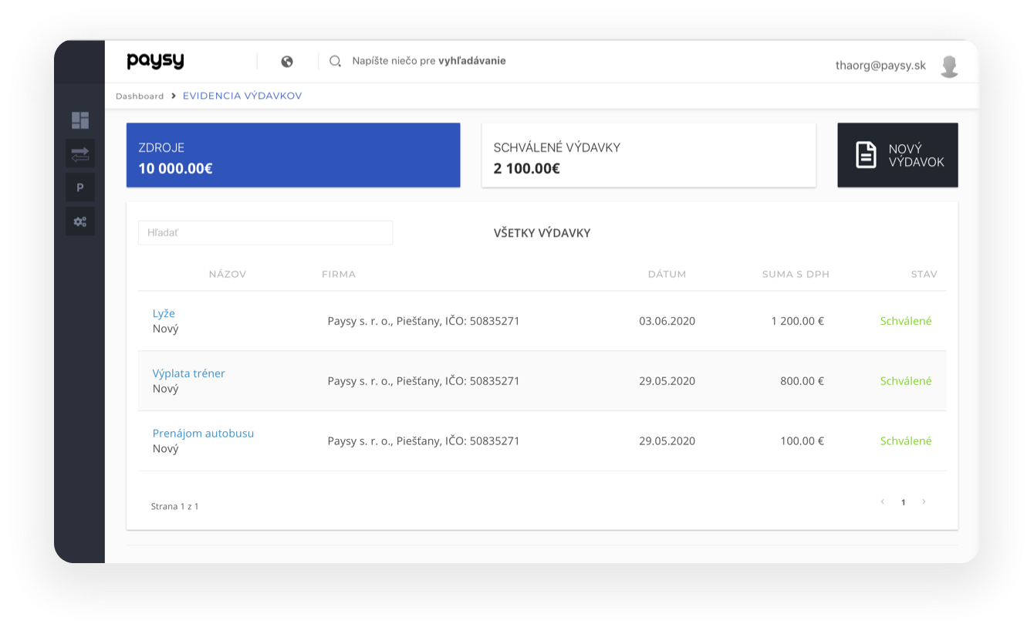Click the magnifier search icon

tap(335, 61)
